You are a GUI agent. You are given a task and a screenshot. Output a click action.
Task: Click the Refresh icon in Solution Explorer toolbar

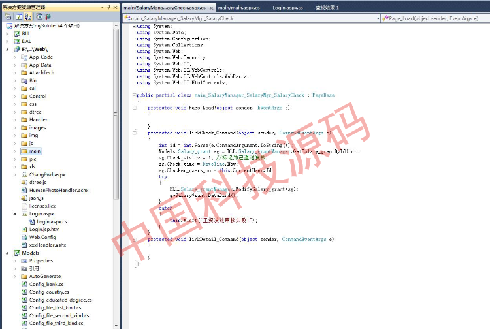click(19, 16)
